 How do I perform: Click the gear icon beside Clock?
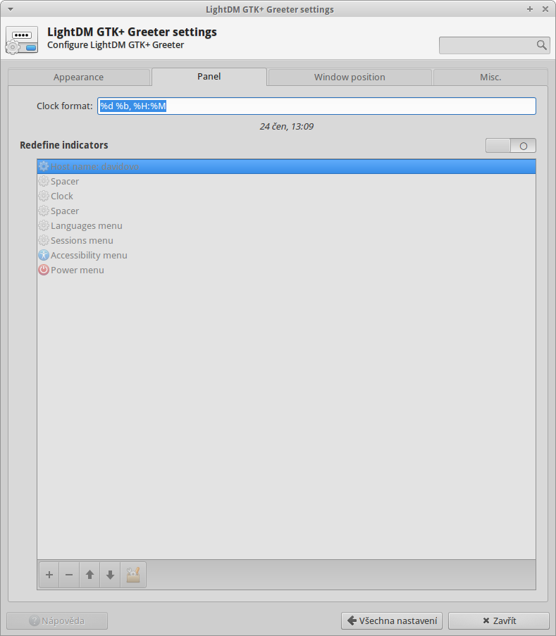[x=44, y=197]
